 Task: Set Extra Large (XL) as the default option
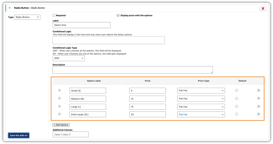[236, 114]
